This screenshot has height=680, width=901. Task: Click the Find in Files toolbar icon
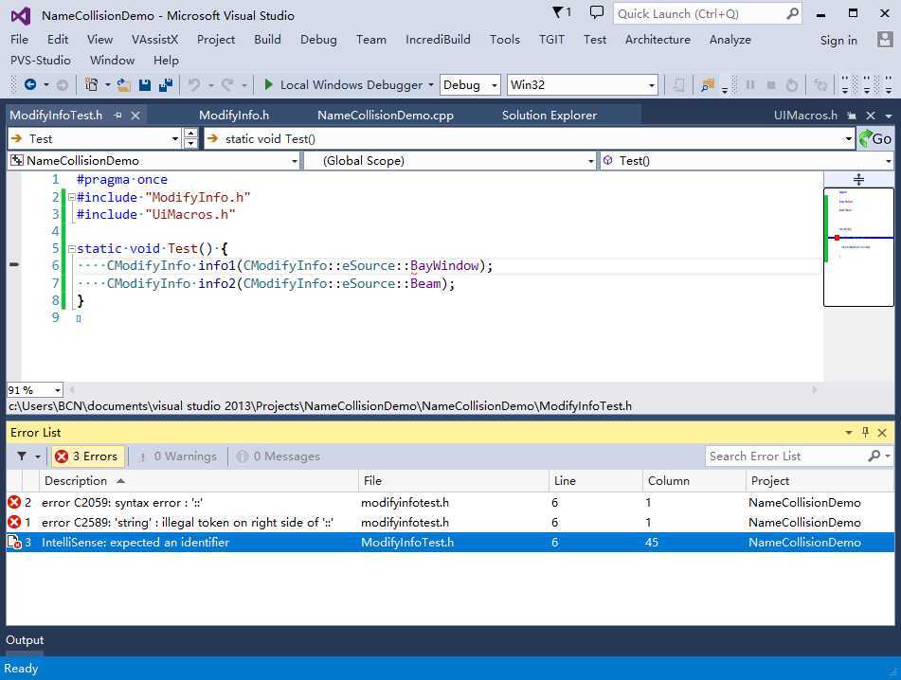click(708, 85)
